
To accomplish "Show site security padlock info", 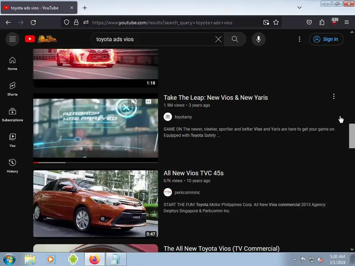I will 76,23.
